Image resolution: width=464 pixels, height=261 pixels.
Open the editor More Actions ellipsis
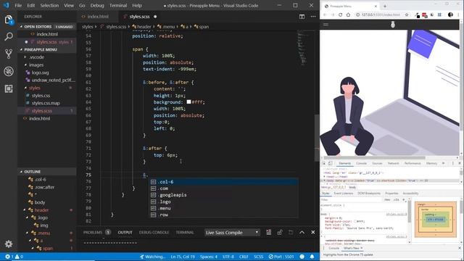[x=313, y=17]
